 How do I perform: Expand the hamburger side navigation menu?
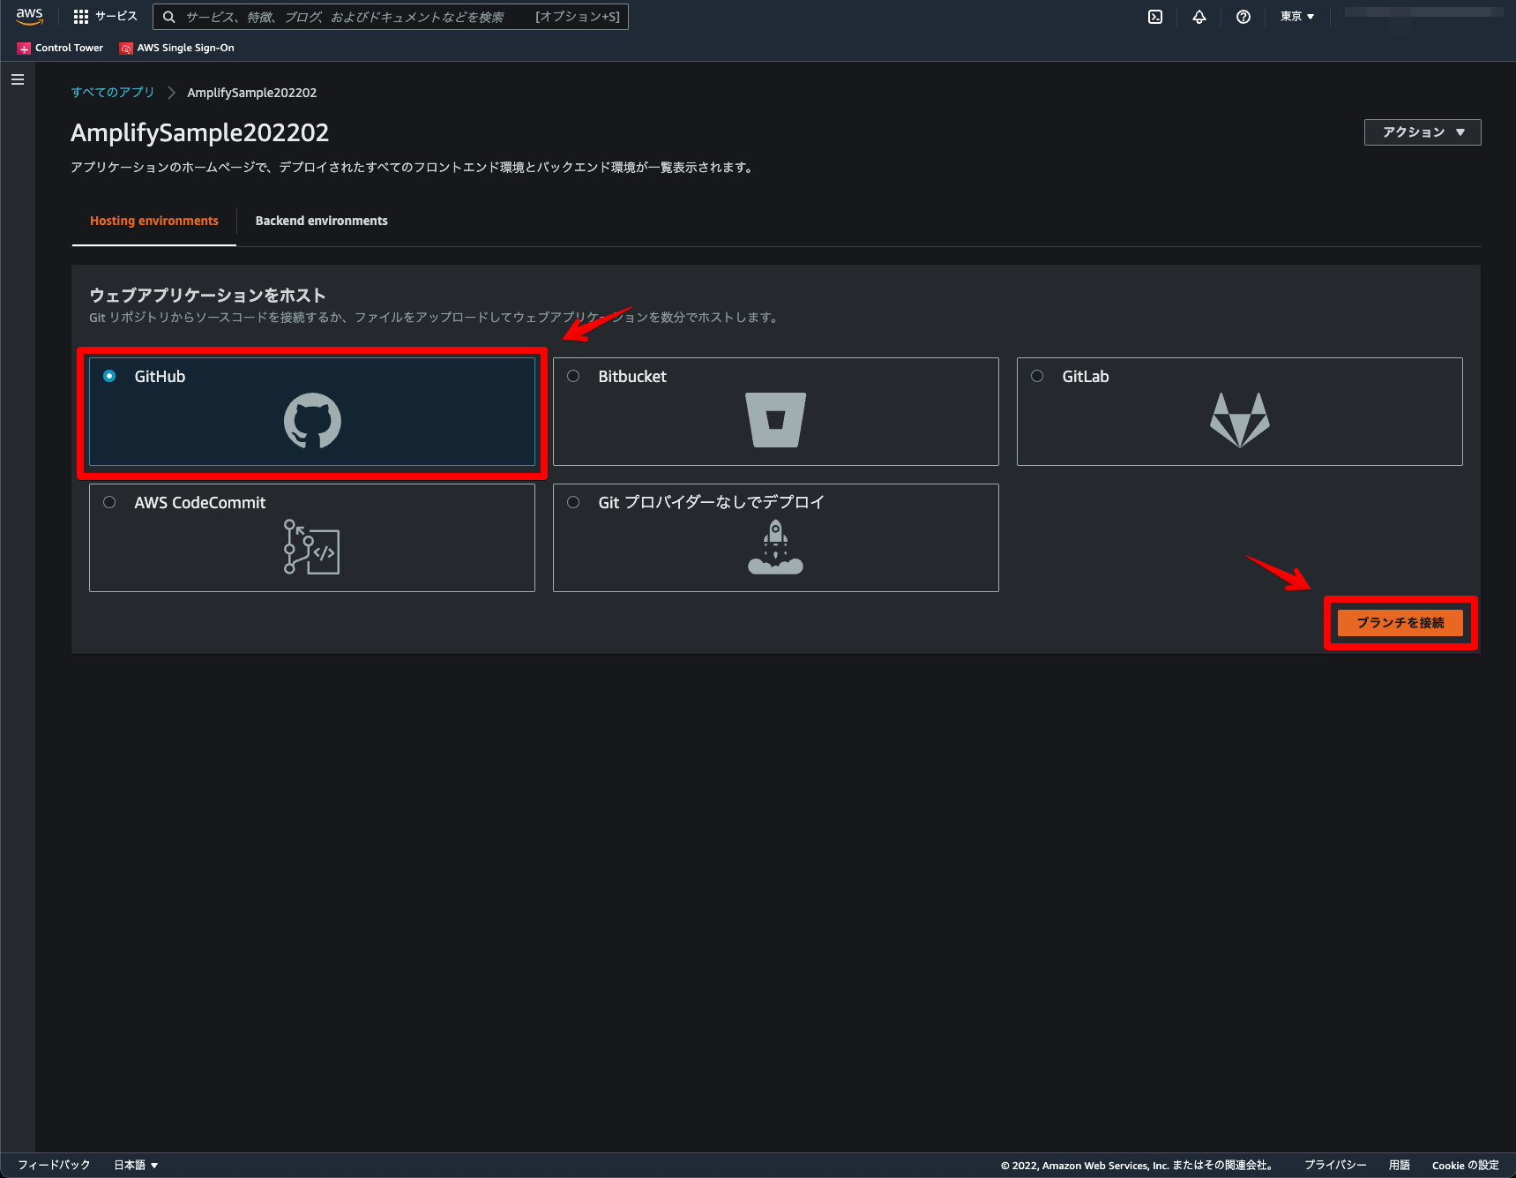[x=18, y=79]
